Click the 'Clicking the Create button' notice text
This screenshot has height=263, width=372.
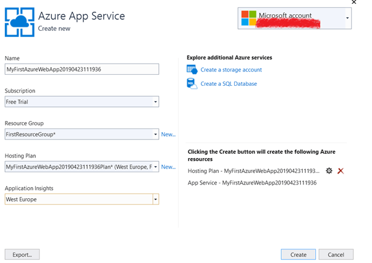pos(261,156)
